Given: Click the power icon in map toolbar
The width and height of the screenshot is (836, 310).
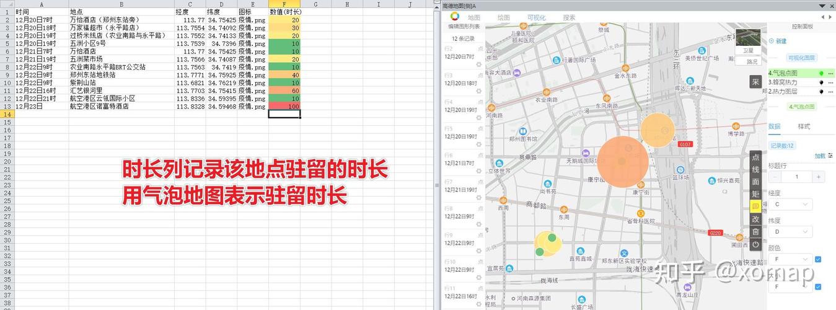Looking at the screenshot, I should (x=755, y=244).
